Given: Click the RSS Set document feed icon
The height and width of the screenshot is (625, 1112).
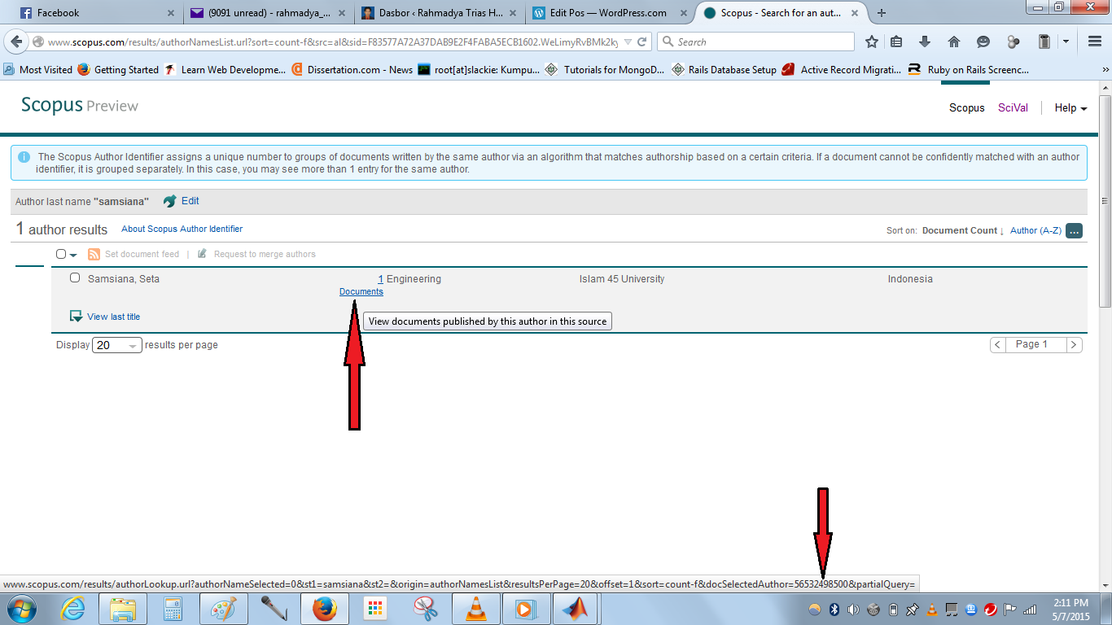Looking at the screenshot, I should 94,255.
